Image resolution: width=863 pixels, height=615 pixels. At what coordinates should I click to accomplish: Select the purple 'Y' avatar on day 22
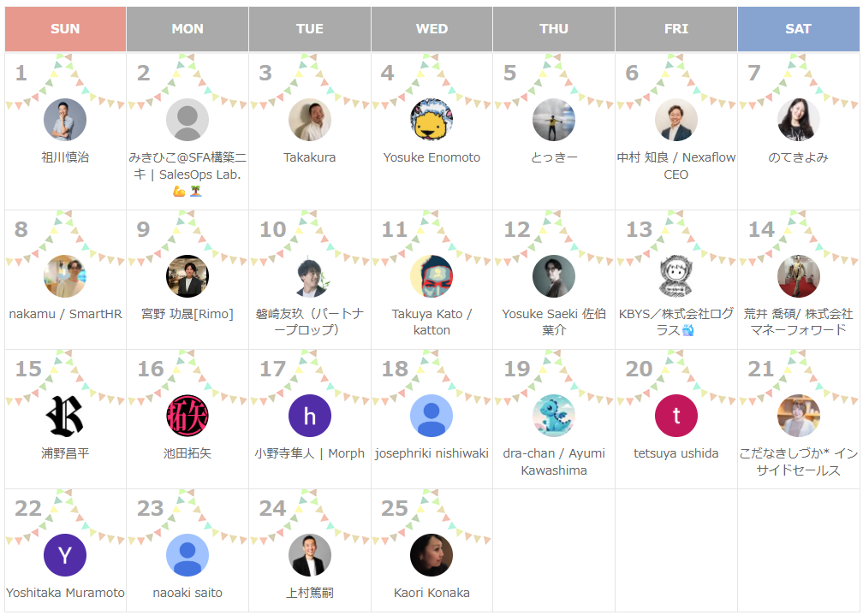(x=65, y=556)
